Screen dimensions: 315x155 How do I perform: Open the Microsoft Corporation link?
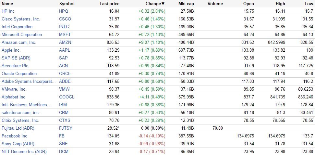pos(22,34)
